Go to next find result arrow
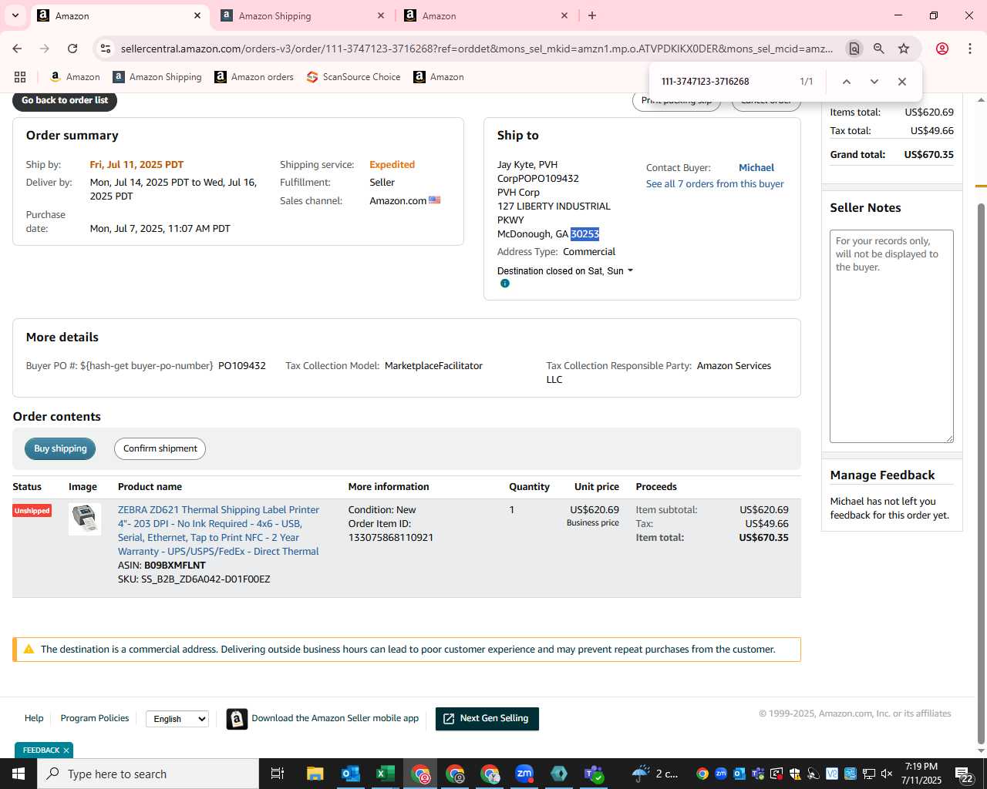The image size is (987, 789). 874,82
